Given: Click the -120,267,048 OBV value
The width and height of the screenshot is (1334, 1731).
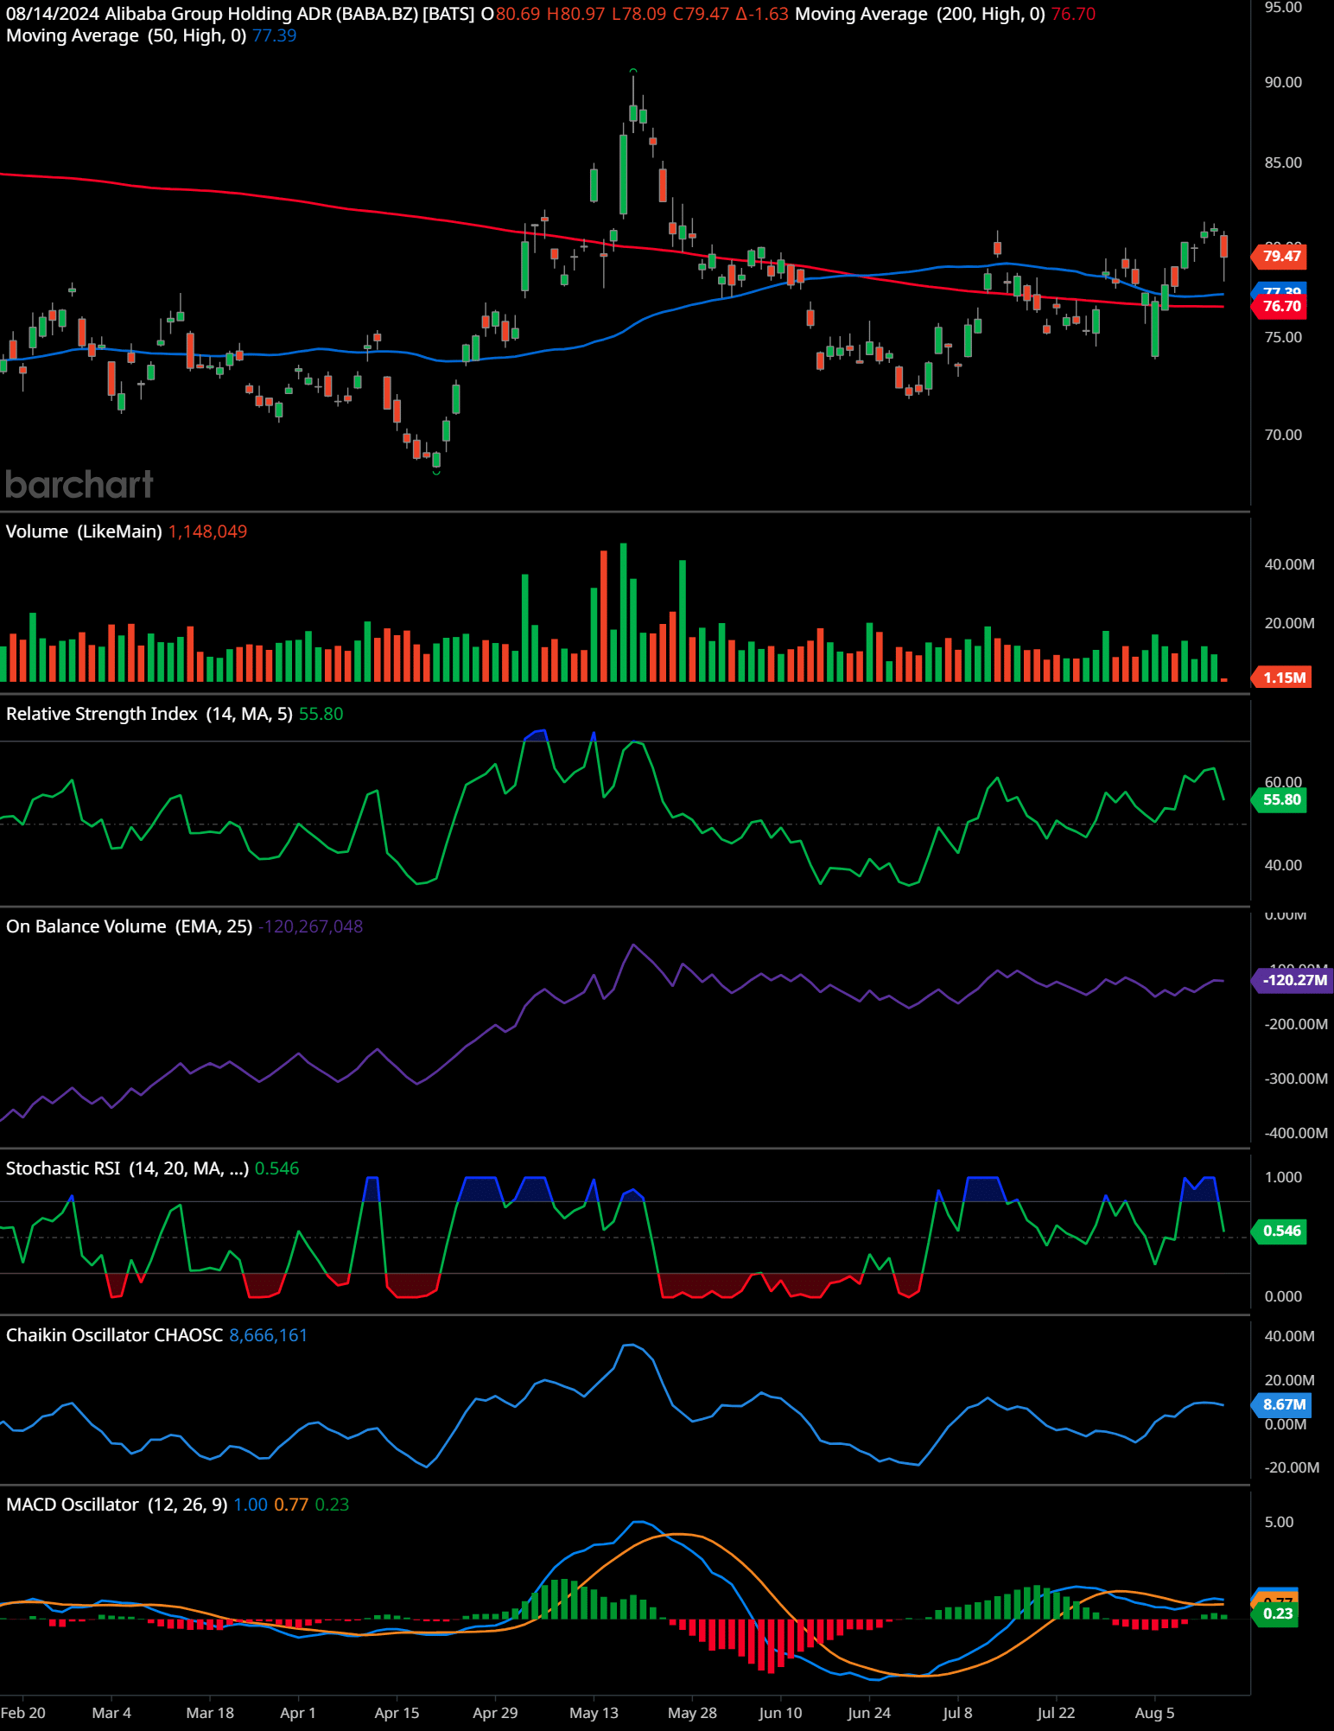Looking at the screenshot, I should pyautogui.click(x=310, y=926).
